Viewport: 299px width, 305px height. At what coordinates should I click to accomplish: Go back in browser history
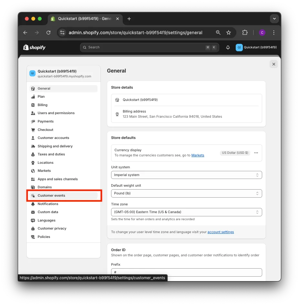click(x=25, y=33)
